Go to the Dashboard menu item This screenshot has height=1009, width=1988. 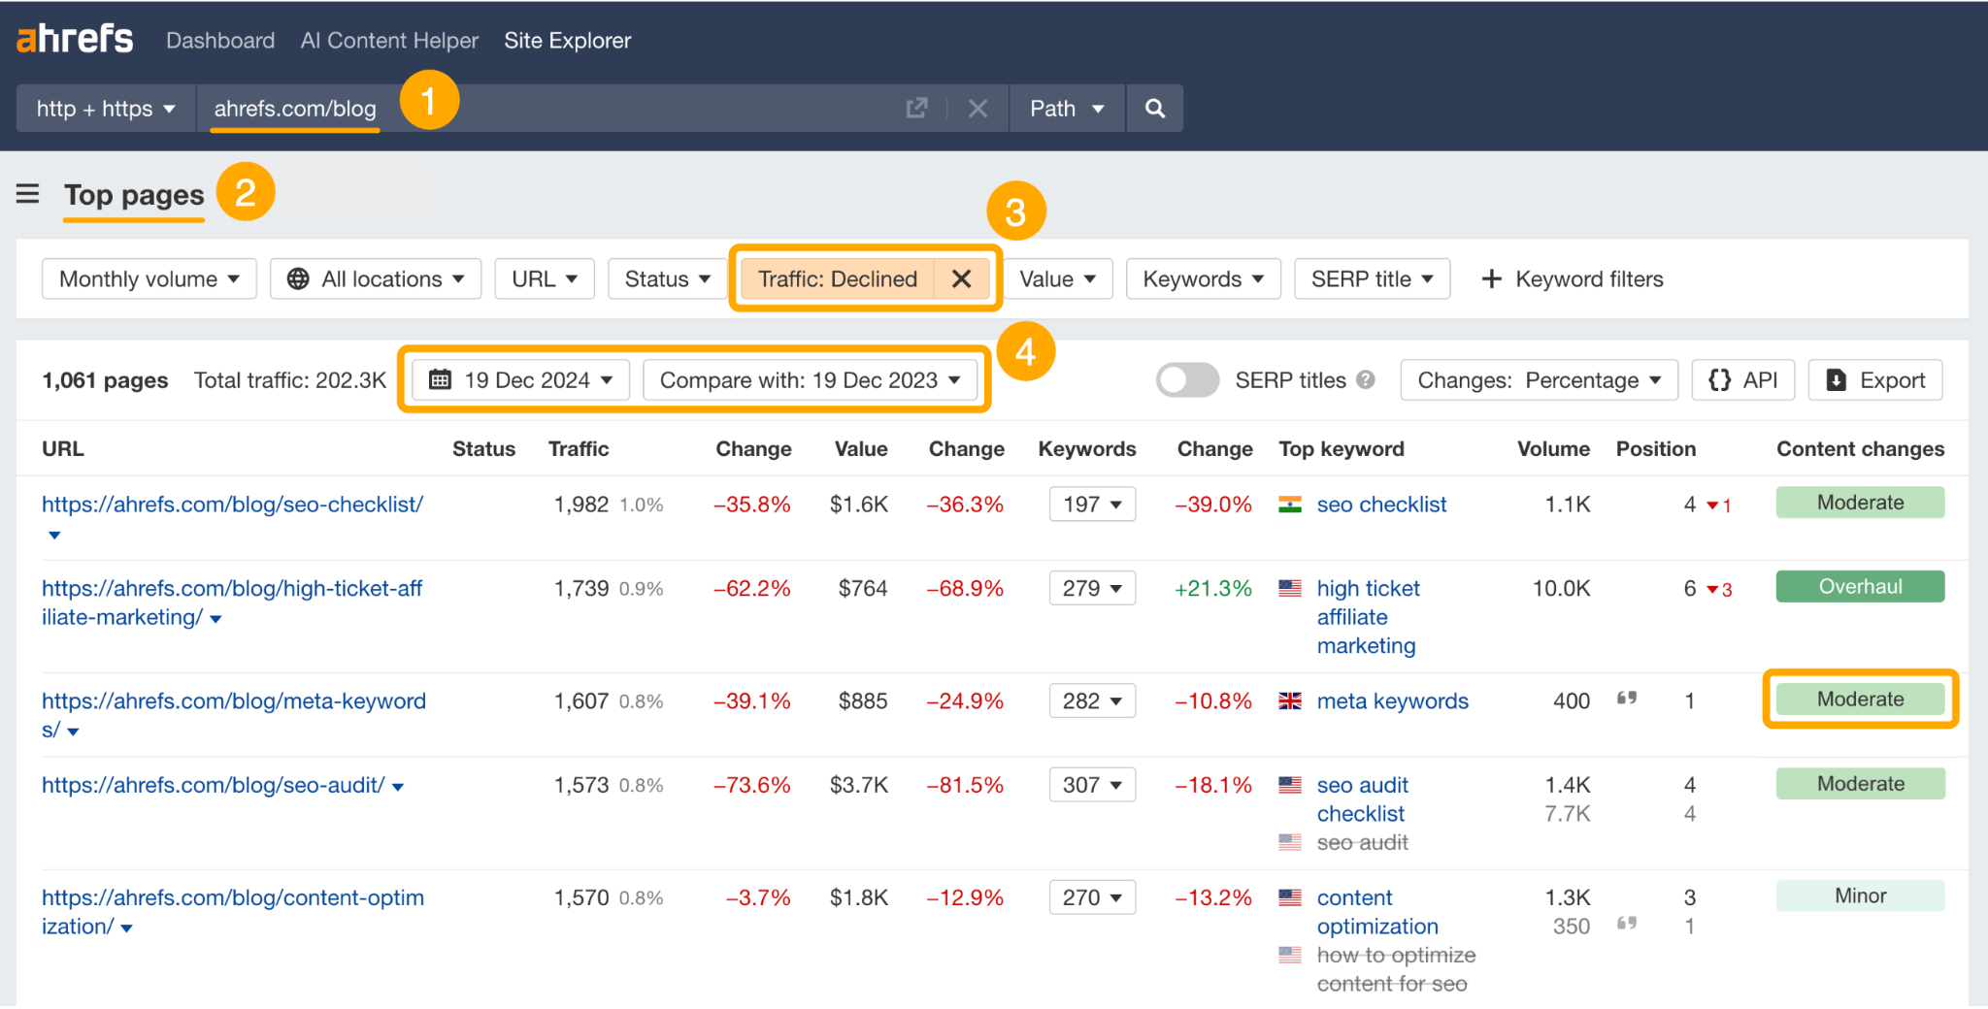click(x=220, y=40)
